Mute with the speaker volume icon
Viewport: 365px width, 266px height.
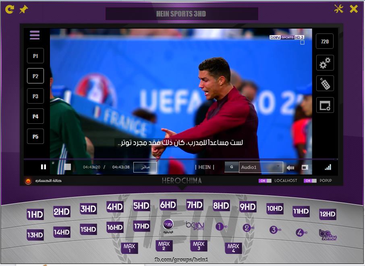[x=290, y=168]
